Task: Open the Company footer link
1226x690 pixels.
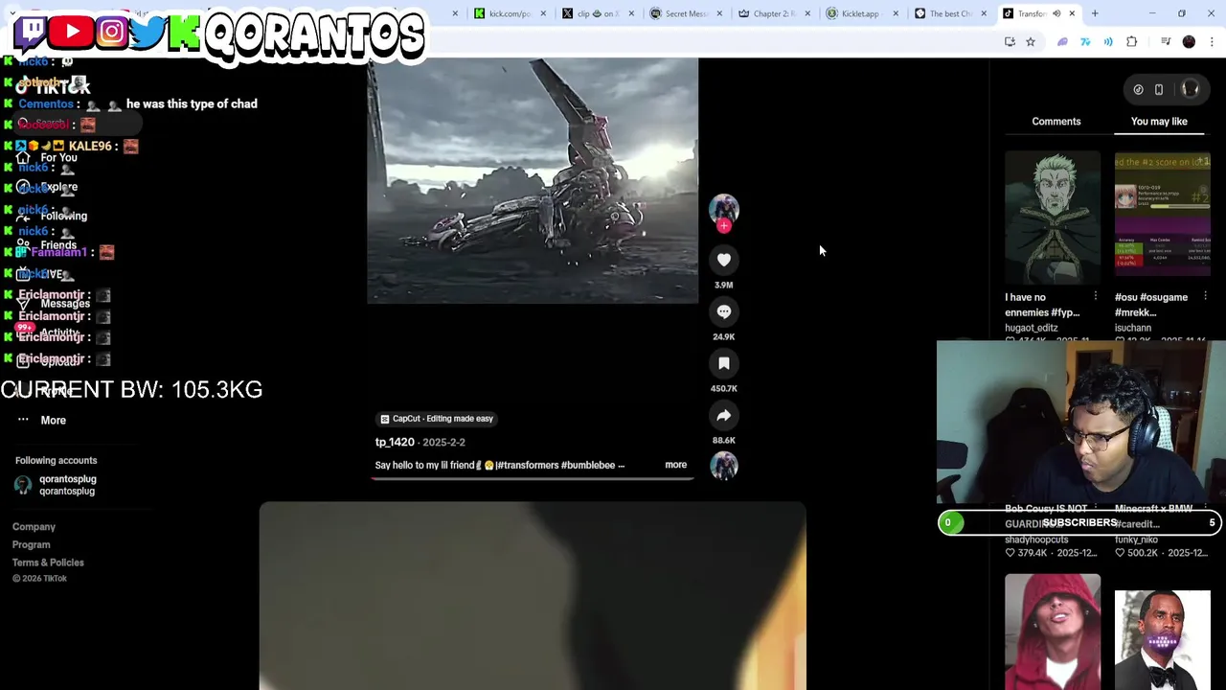Action: coord(34,526)
